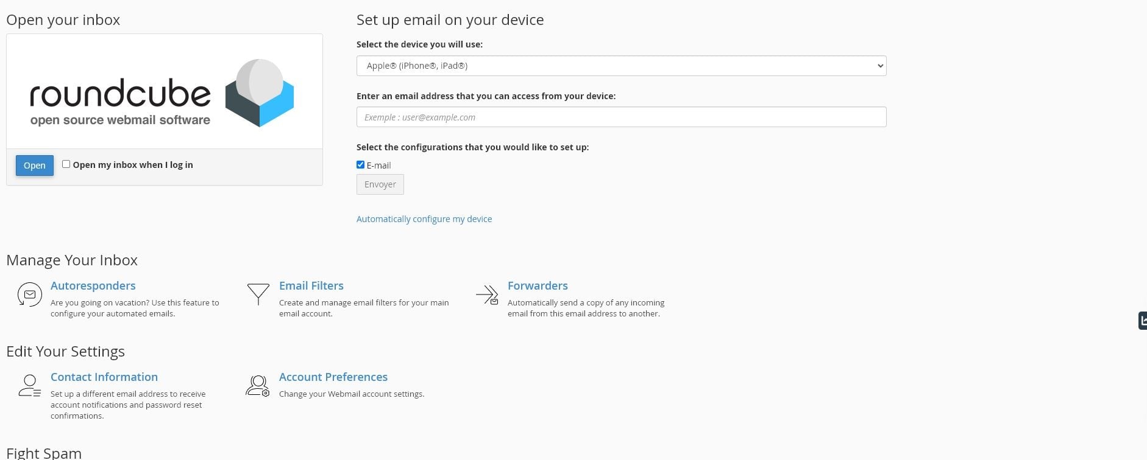Click 'Set up email on your device' heading

click(x=450, y=19)
